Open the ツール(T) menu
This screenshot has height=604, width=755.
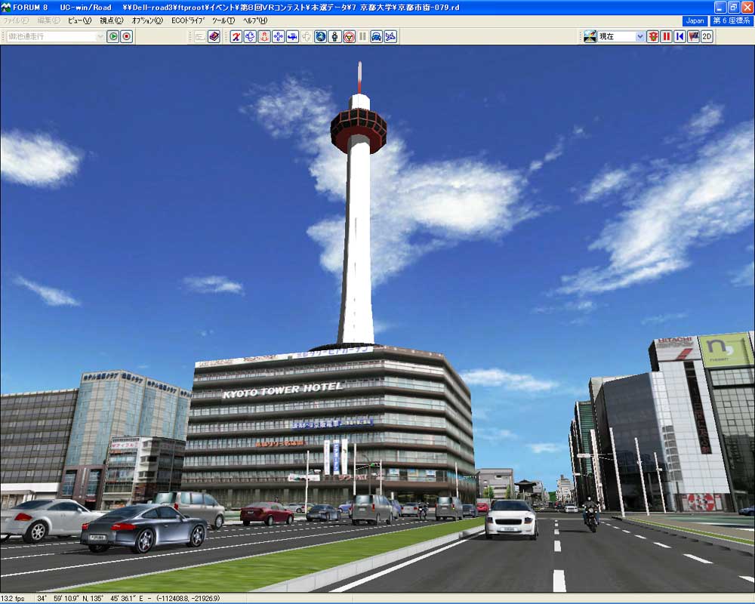223,20
